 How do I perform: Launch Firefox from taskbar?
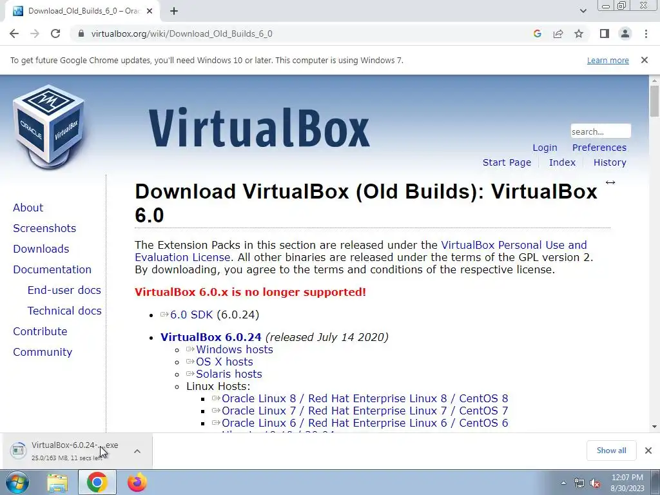coord(137,482)
